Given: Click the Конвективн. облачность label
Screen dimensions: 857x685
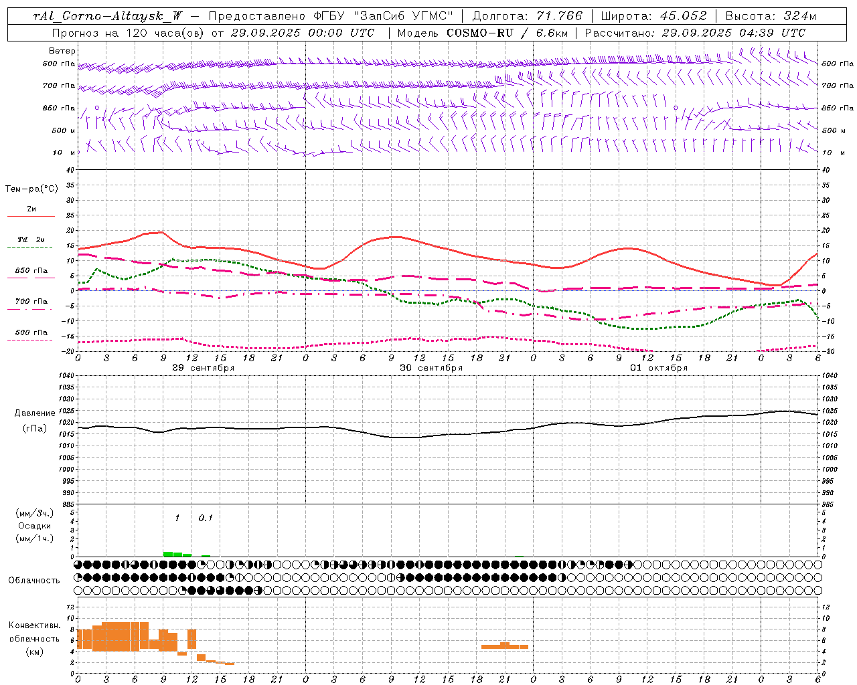Looking at the screenshot, I should click(x=35, y=631).
